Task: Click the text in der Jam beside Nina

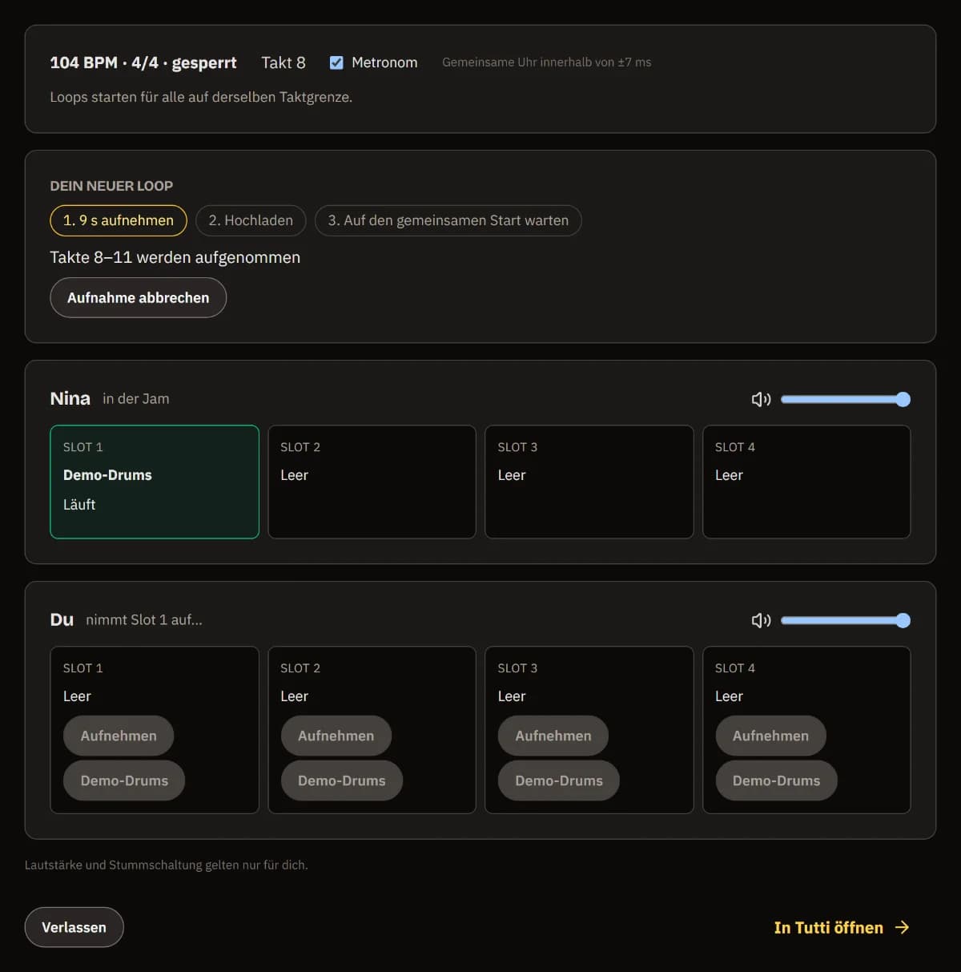Action: pyautogui.click(x=136, y=399)
